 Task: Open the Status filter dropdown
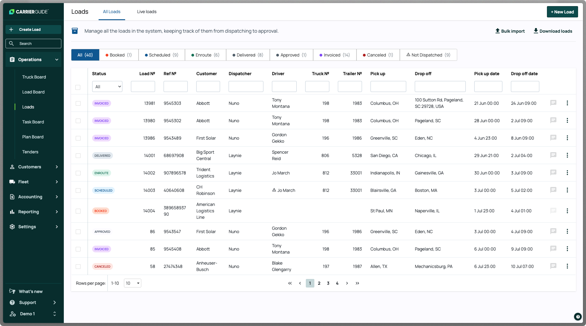pos(107,86)
